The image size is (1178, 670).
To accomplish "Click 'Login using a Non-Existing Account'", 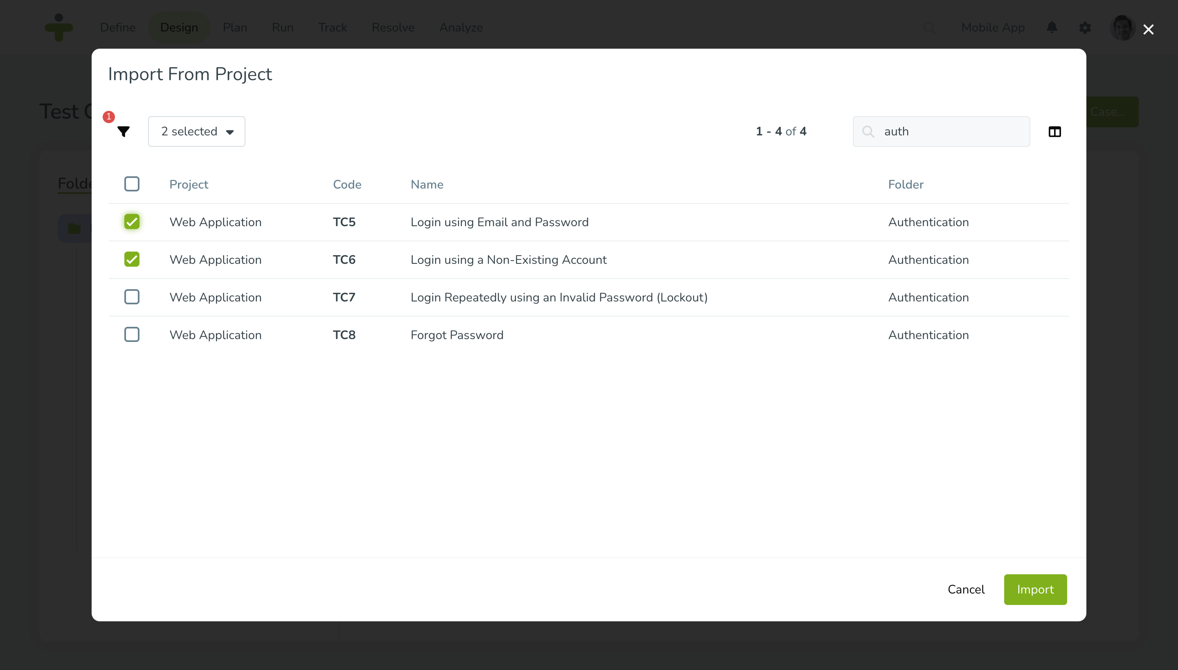I will [508, 260].
